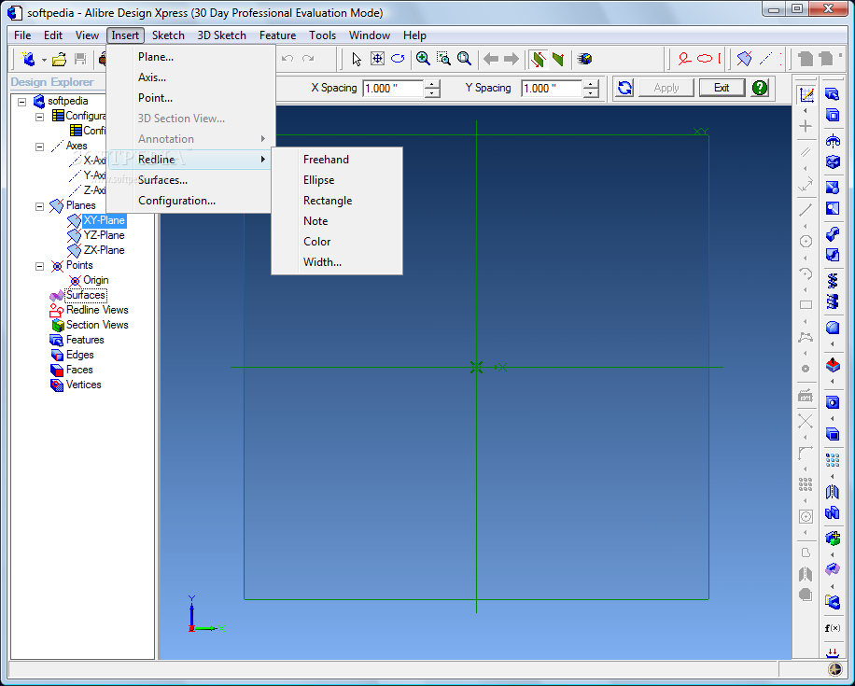
Task: Click the Insert plane toolbar icon
Action: click(x=744, y=59)
